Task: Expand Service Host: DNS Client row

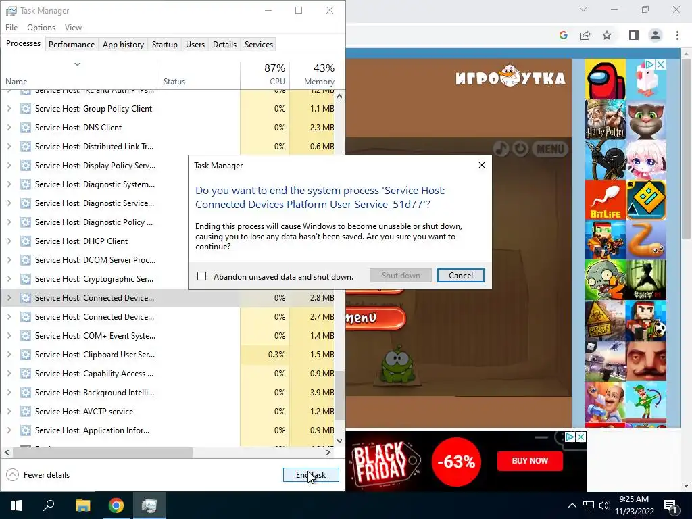Action: click(x=9, y=128)
